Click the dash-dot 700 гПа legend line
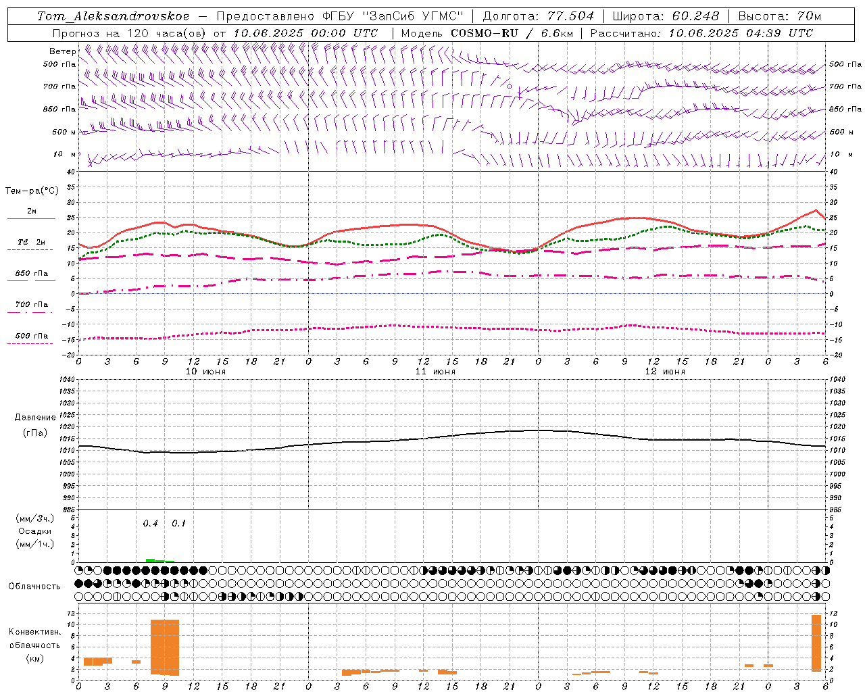 (30, 312)
